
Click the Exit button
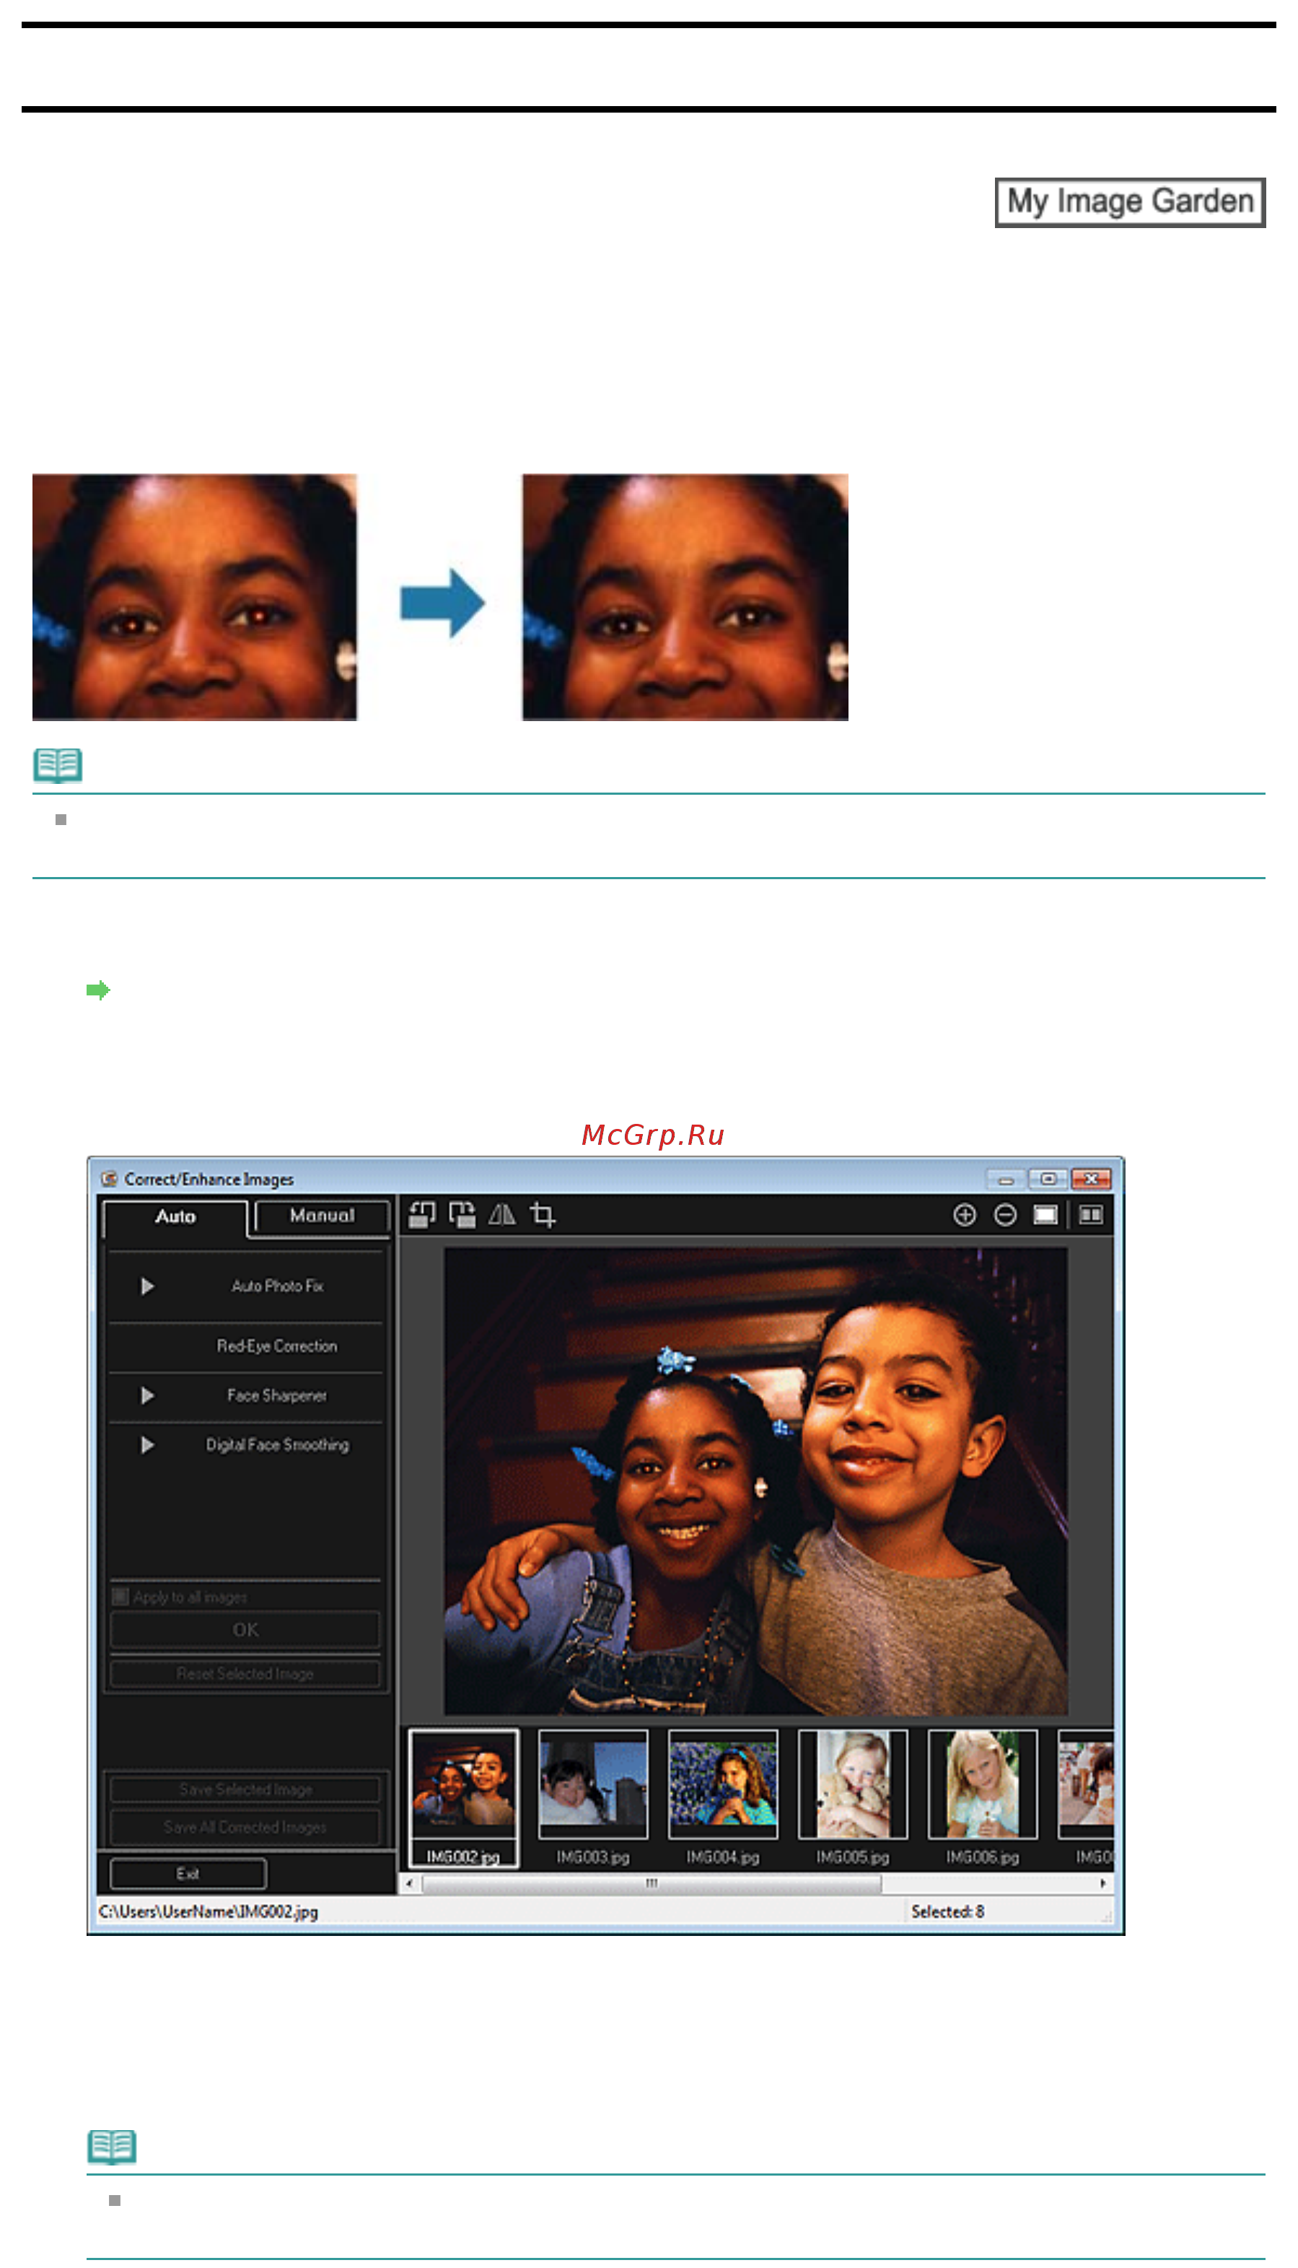click(188, 1874)
